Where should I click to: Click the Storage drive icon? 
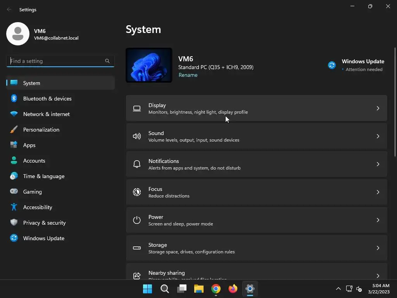tap(137, 248)
